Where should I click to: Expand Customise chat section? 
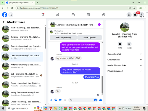pos(125,54)
